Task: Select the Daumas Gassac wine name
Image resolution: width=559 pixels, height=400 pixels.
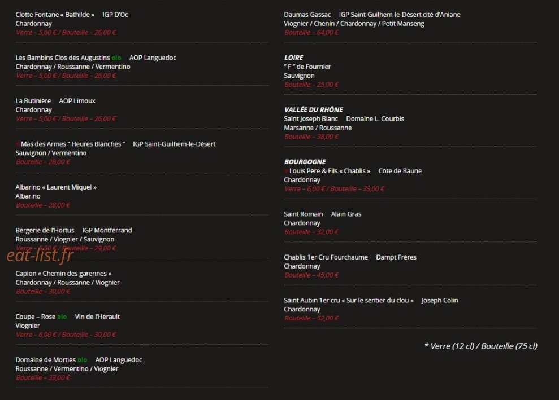Action: [x=307, y=15]
